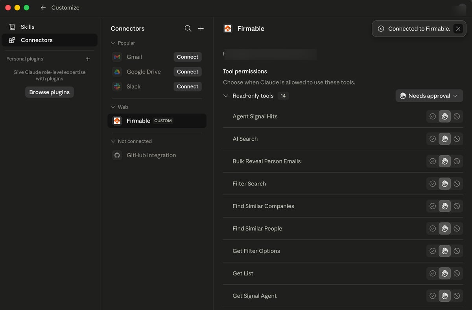Allow Find Similar Companies always
The image size is (472, 310).
pyautogui.click(x=433, y=206)
